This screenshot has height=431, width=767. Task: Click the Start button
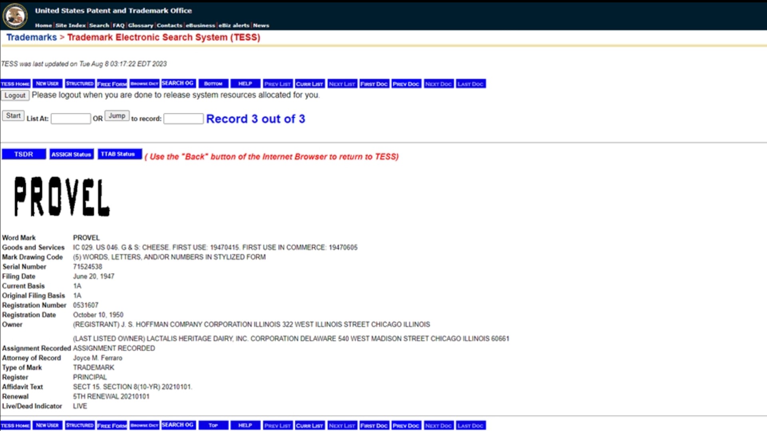point(13,116)
